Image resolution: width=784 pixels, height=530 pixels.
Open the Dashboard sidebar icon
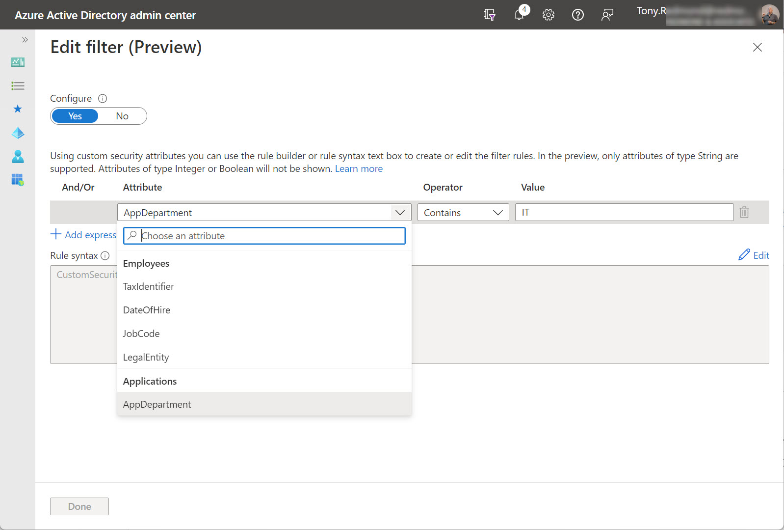(x=18, y=62)
